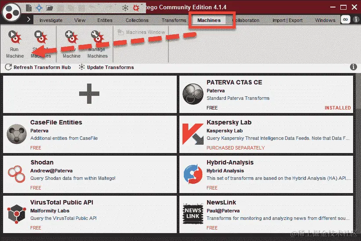Click the Paul@Paterva author text

[x=223, y=211]
